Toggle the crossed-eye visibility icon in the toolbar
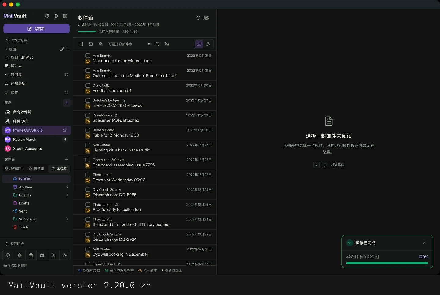440x295 pixels. [167, 44]
